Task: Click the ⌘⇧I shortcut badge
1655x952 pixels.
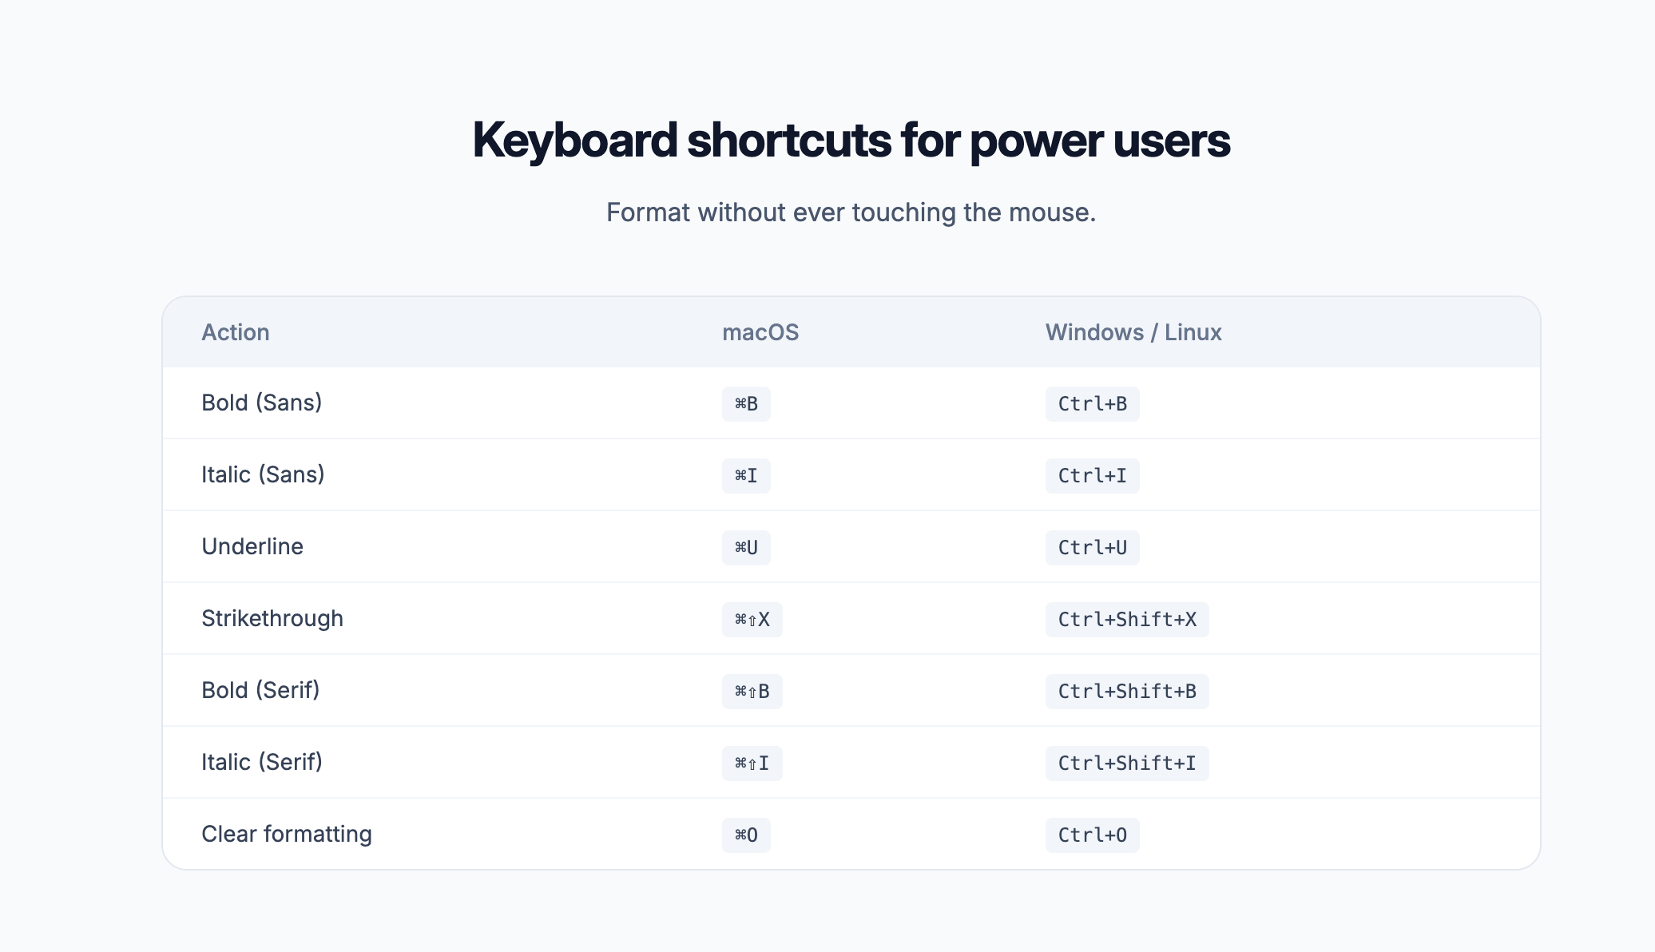Action: [x=752, y=764]
